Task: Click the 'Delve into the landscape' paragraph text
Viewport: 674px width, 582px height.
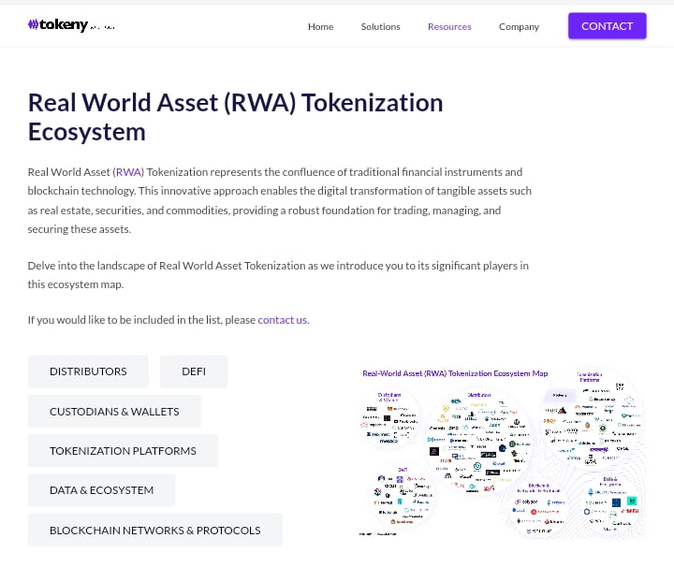Action: coord(278,275)
